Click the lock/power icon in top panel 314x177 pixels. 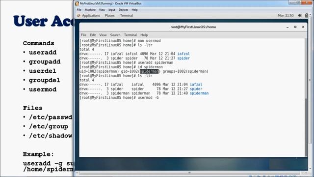click(x=306, y=15)
